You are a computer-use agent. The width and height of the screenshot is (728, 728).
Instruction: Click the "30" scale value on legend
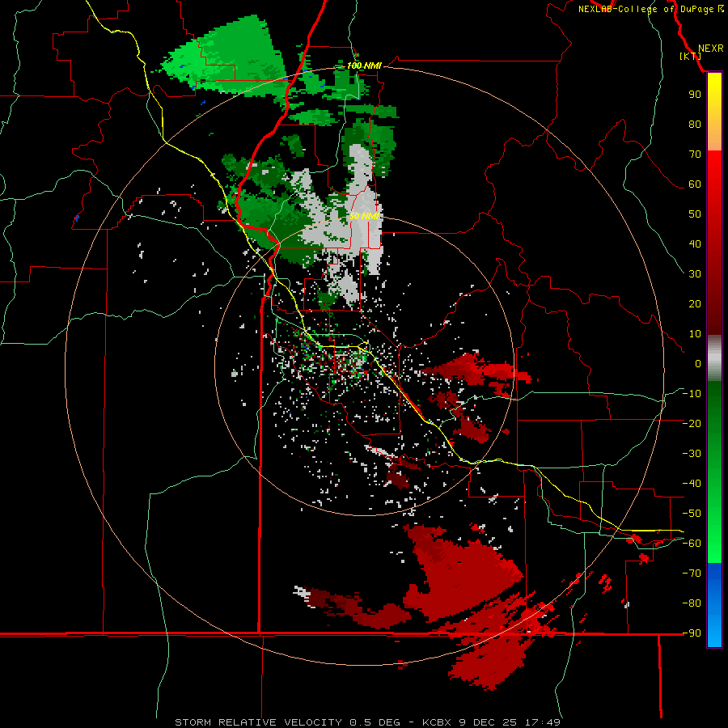(695, 274)
